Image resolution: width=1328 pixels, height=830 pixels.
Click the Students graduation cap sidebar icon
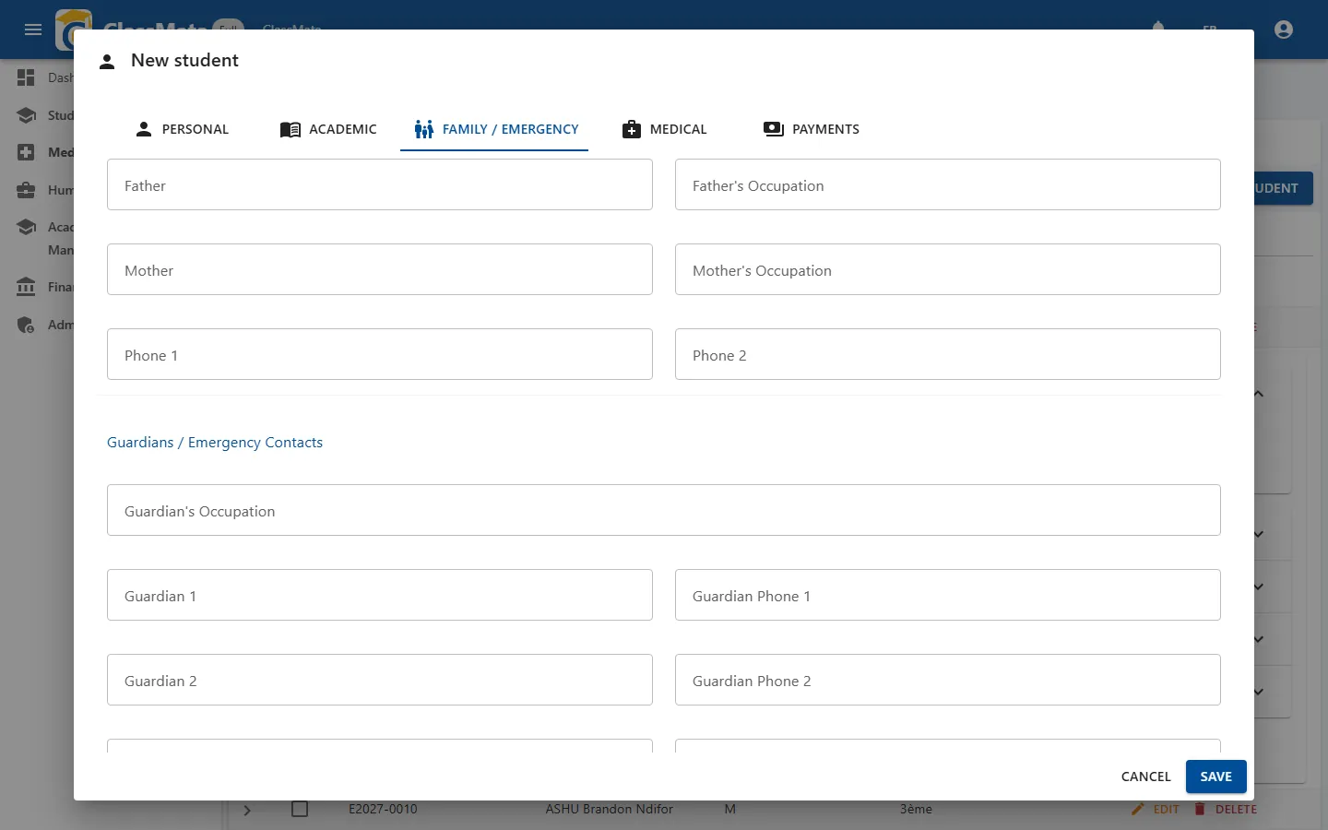(x=26, y=115)
